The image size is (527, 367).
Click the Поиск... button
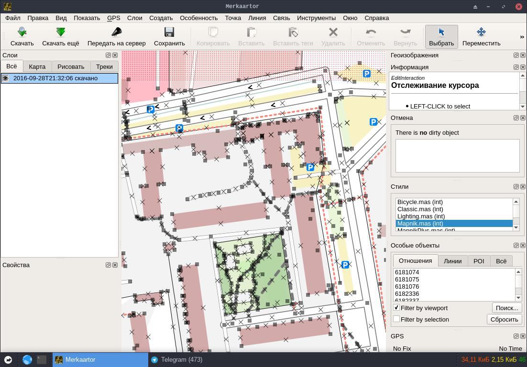tap(507, 308)
